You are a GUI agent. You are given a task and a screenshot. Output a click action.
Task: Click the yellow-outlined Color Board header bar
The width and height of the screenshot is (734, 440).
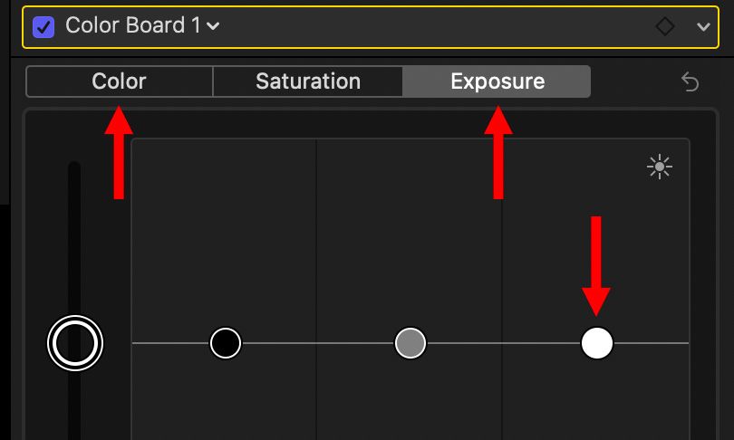pyautogui.click(x=371, y=26)
